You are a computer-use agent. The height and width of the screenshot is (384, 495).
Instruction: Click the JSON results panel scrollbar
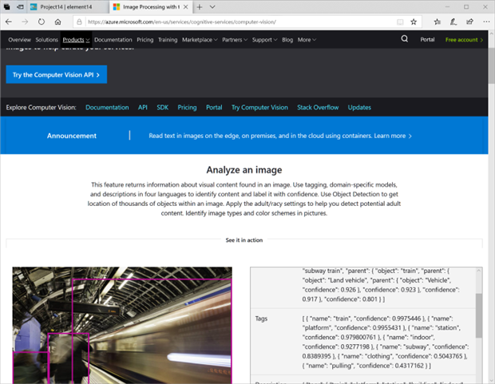click(479, 319)
